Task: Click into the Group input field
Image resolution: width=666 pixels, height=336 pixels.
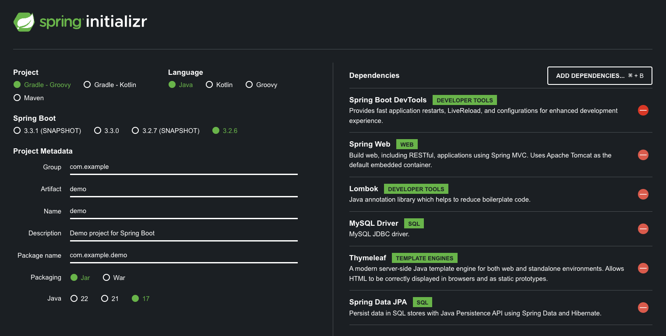Action: click(x=183, y=167)
